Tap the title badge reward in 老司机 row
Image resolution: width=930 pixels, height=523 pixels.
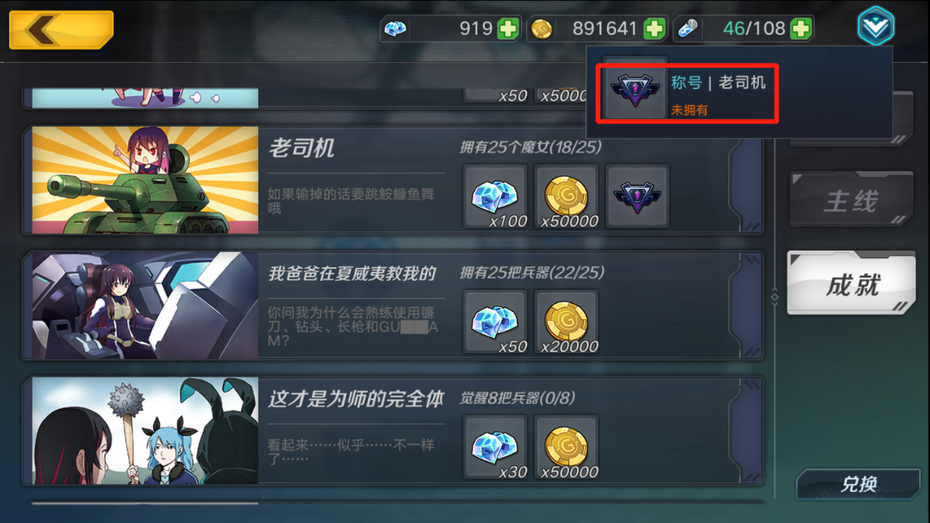[x=637, y=196]
